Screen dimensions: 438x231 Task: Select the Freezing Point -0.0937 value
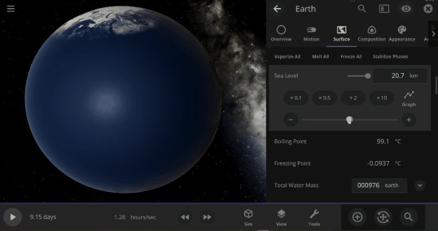click(x=378, y=164)
